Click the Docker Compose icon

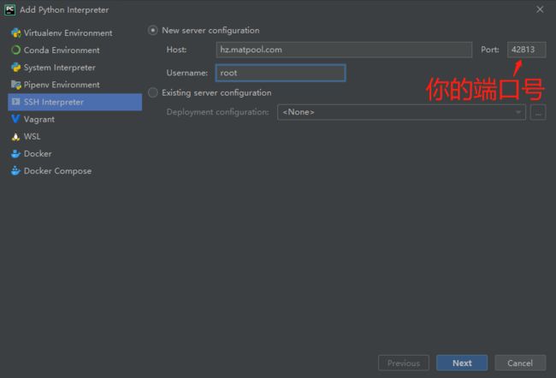16,171
